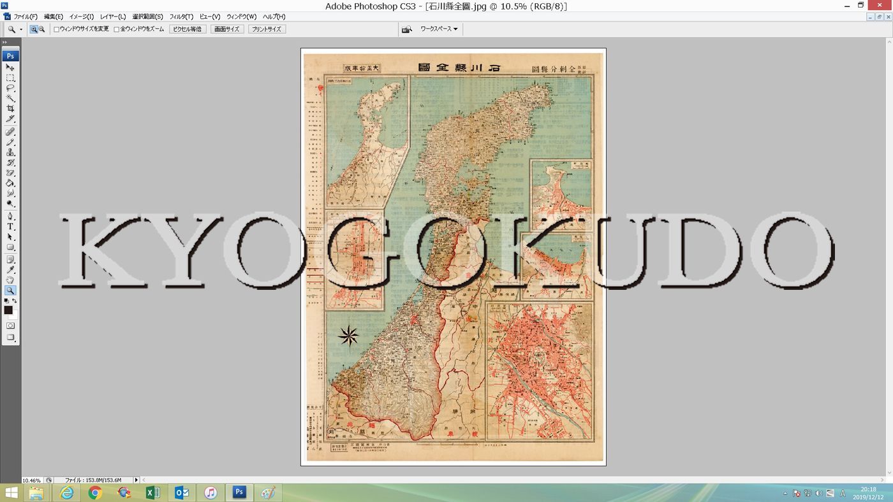This screenshot has height=502, width=893.
Task: Open the ヘルプ(H) menu
Action: [x=274, y=17]
